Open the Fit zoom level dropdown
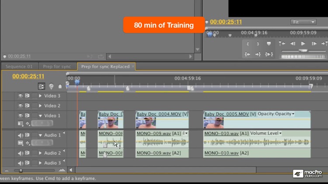Image resolution: width=328 pixels, height=184 pixels. coord(304,22)
